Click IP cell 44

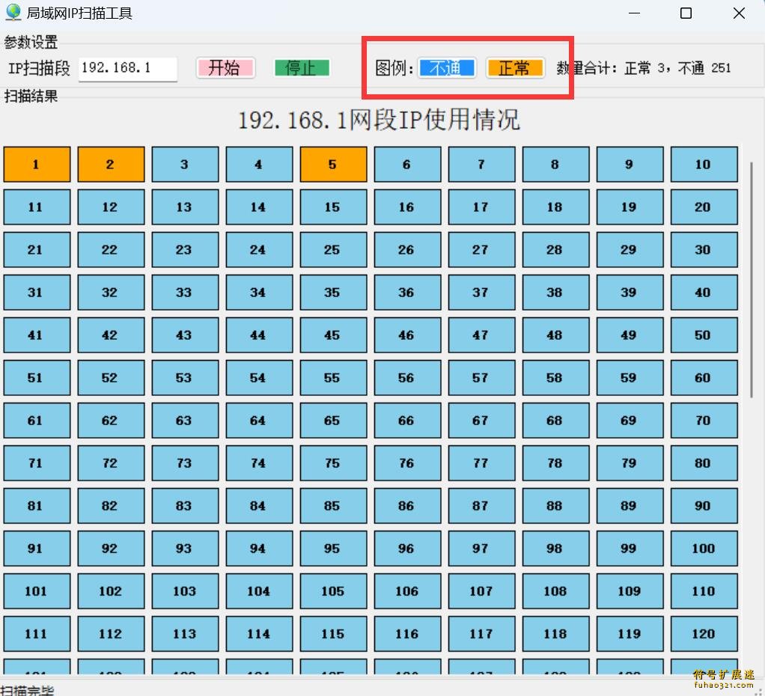tap(259, 335)
